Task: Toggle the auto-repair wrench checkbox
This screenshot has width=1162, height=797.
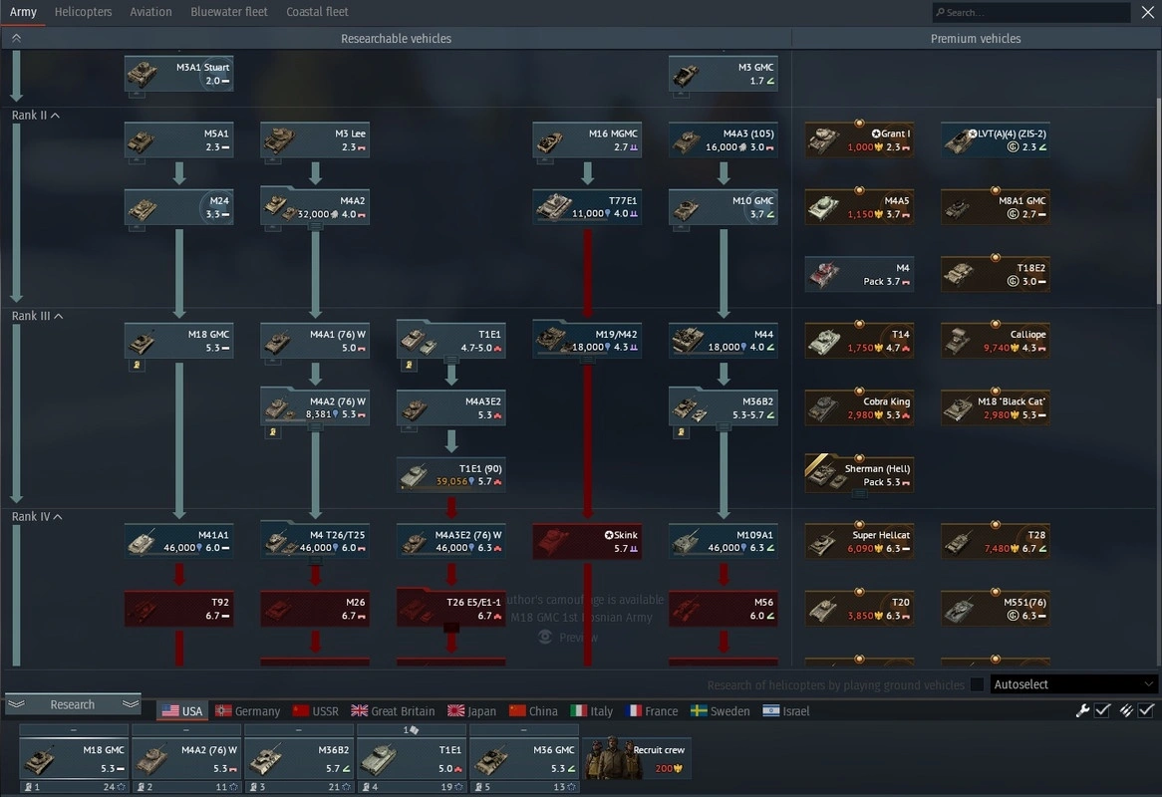Action: 1102,710
